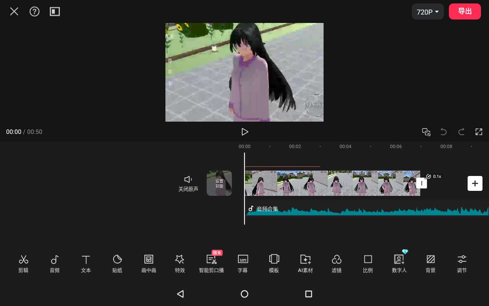The height and width of the screenshot is (306, 489).
Task: Open the 模板 template menu
Action: (274, 264)
